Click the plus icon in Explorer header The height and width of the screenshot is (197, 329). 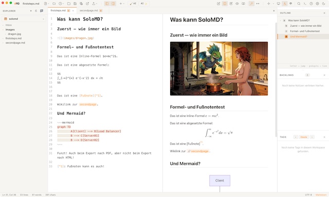pyautogui.click(x=31, y=11)
